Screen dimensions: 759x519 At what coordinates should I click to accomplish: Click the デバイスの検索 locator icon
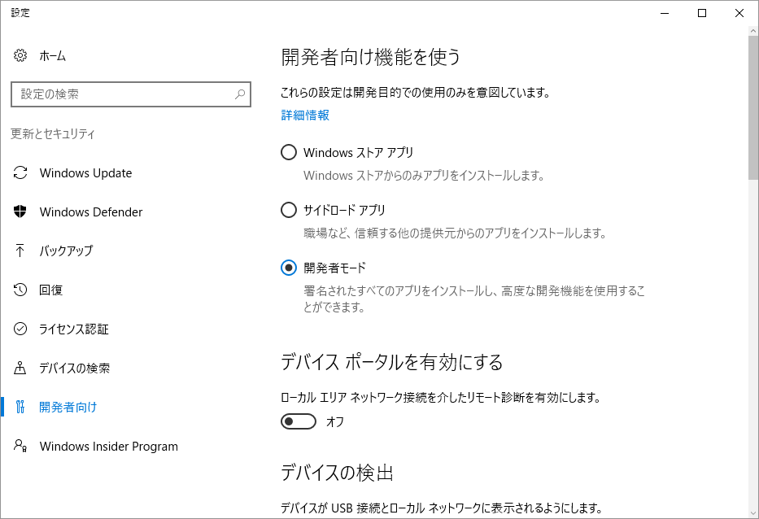point(20,368)
